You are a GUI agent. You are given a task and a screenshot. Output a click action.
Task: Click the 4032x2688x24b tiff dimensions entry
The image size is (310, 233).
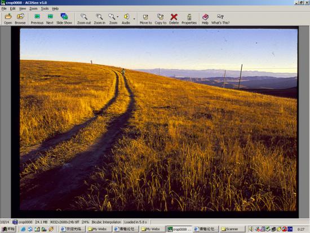coord(65,222)
